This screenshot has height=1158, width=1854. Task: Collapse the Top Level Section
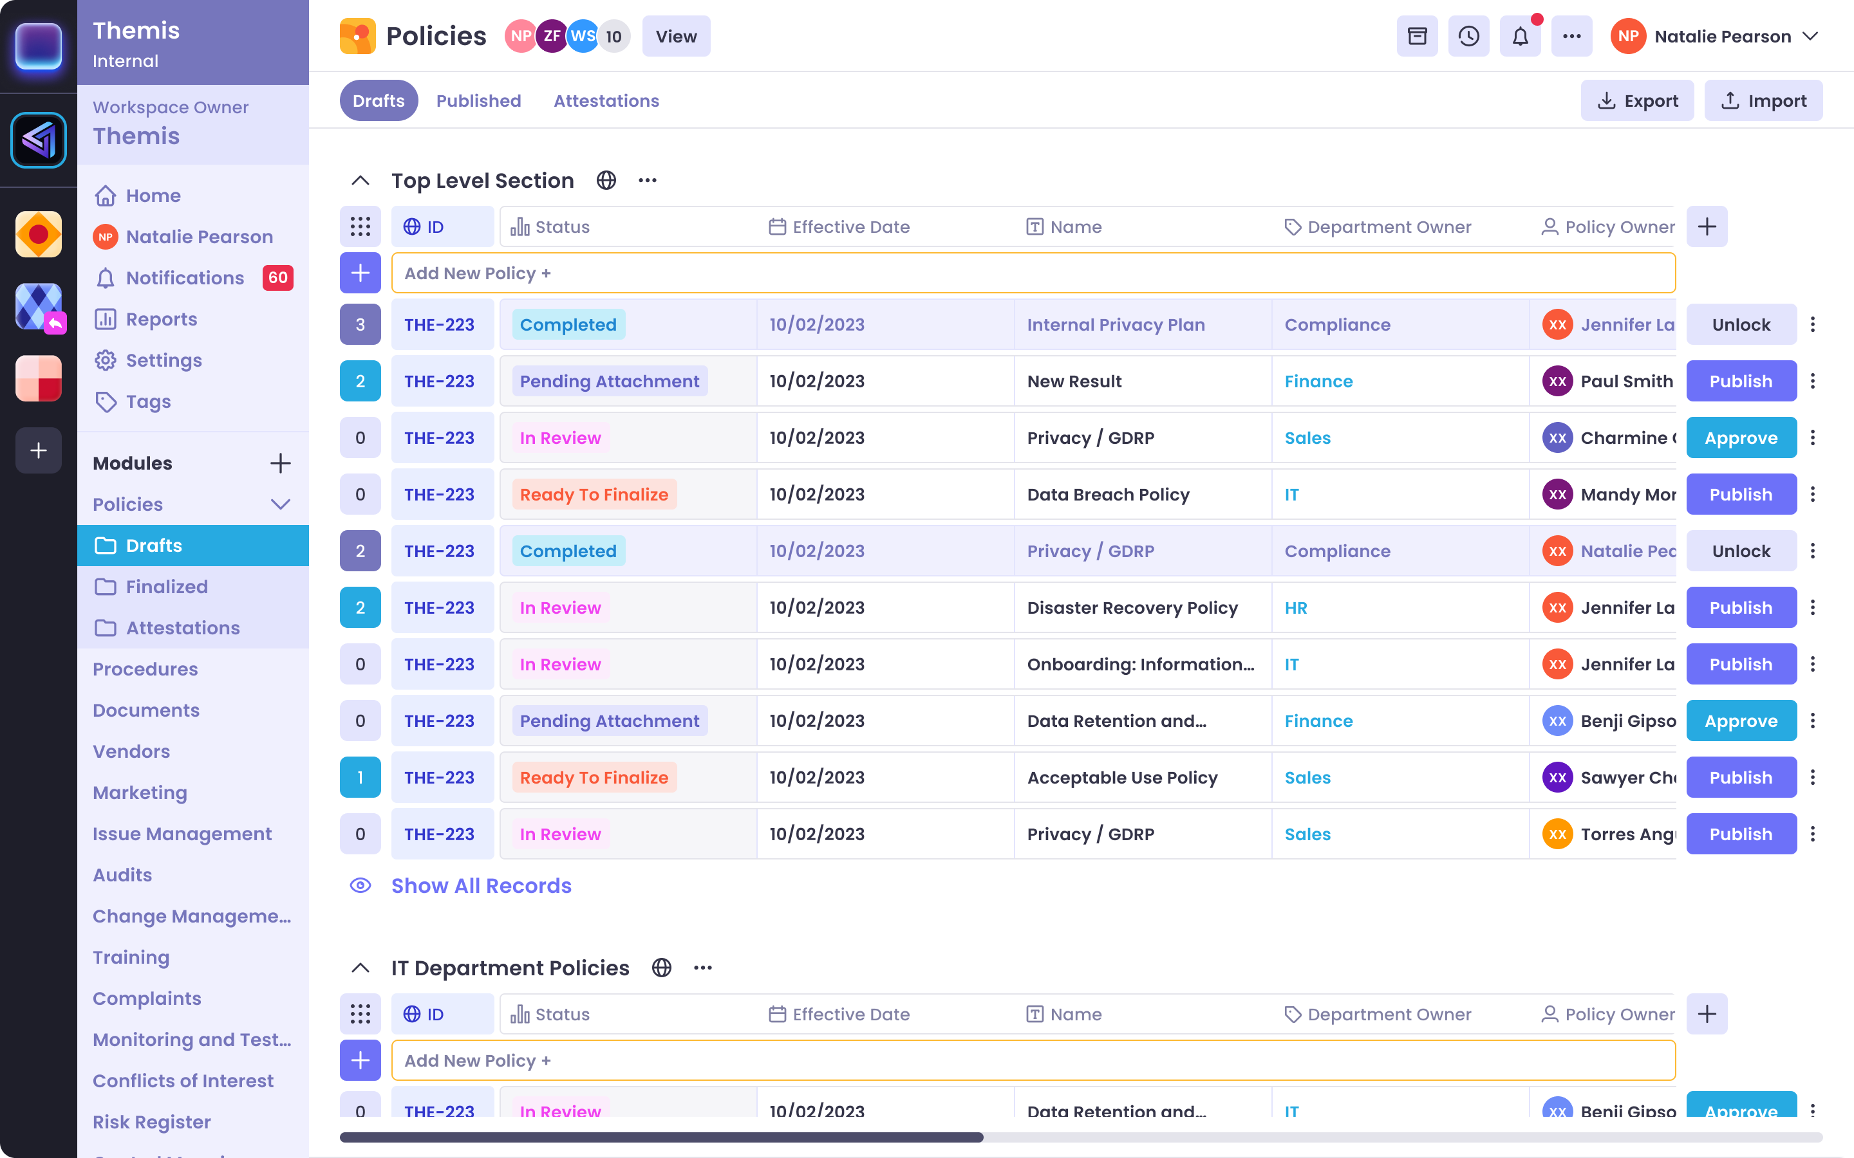coord(360,180)
